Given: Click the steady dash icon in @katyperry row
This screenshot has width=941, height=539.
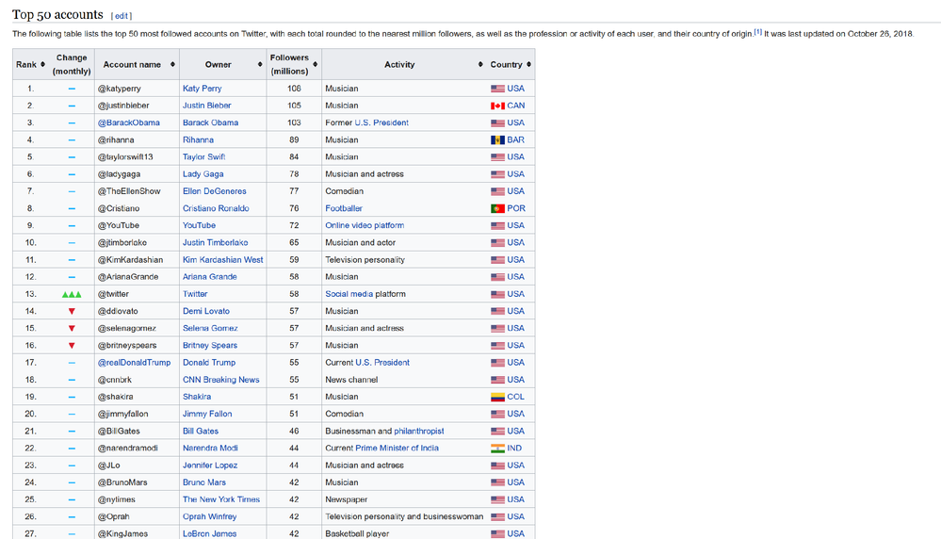Looking at the screenshot, I should click(72, 89).
